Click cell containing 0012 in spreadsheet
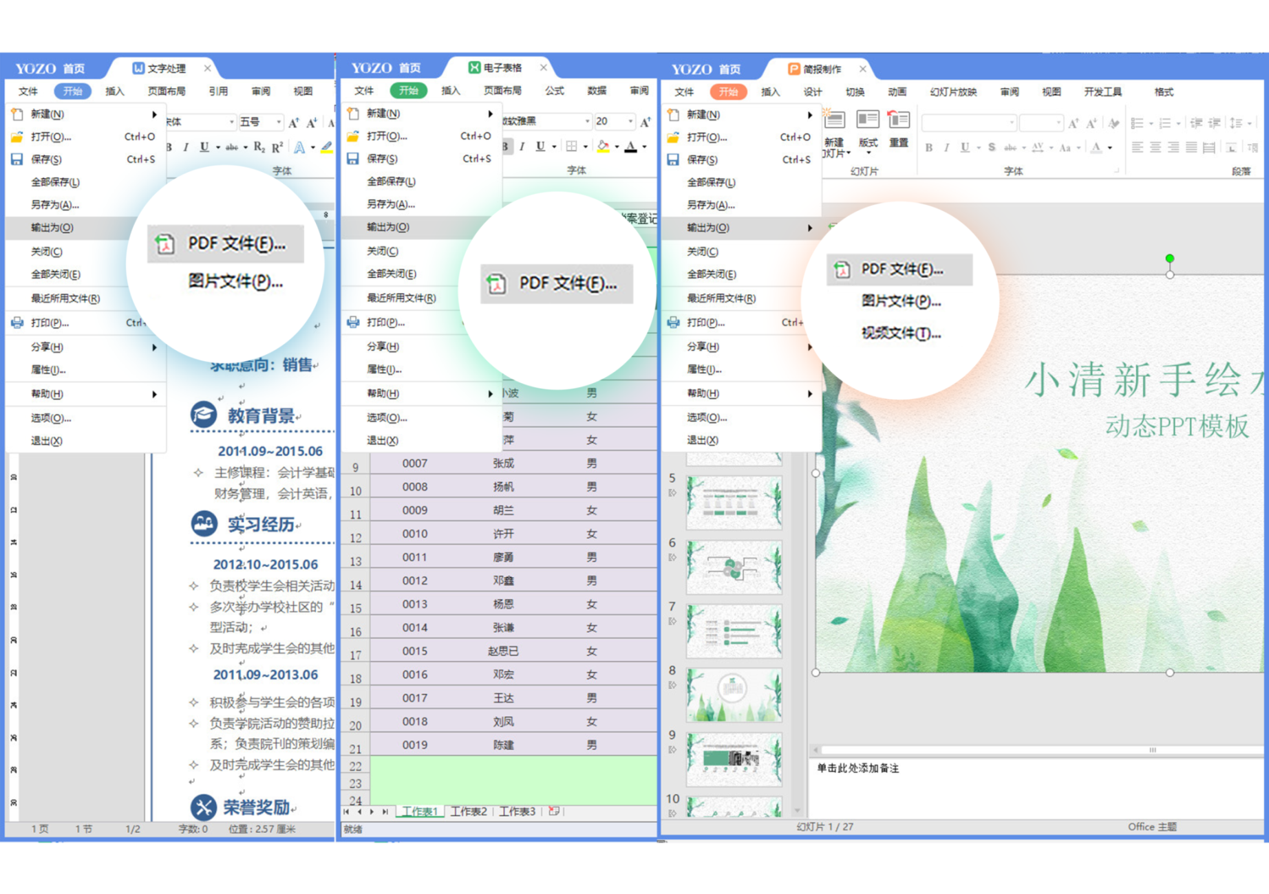This screenshot has width=1269, height=894. pos(415,580)
